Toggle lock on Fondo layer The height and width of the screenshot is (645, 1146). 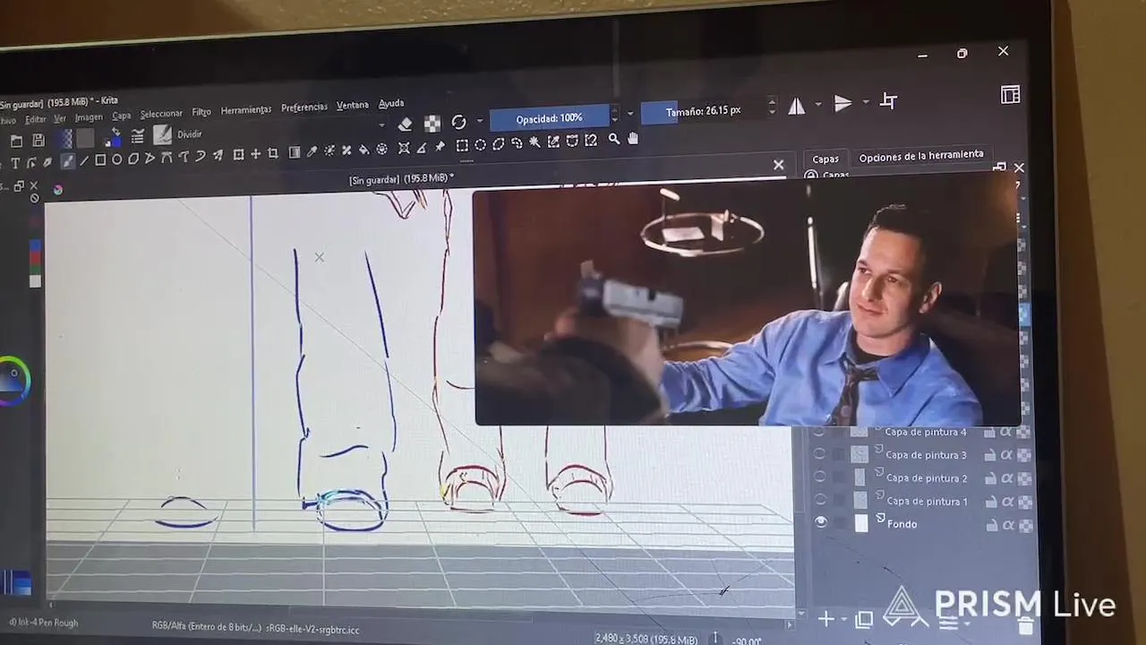pos(991,526)
